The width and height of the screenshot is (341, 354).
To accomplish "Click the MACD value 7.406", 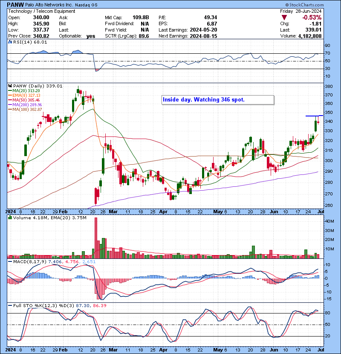I will tap(55, 262).
